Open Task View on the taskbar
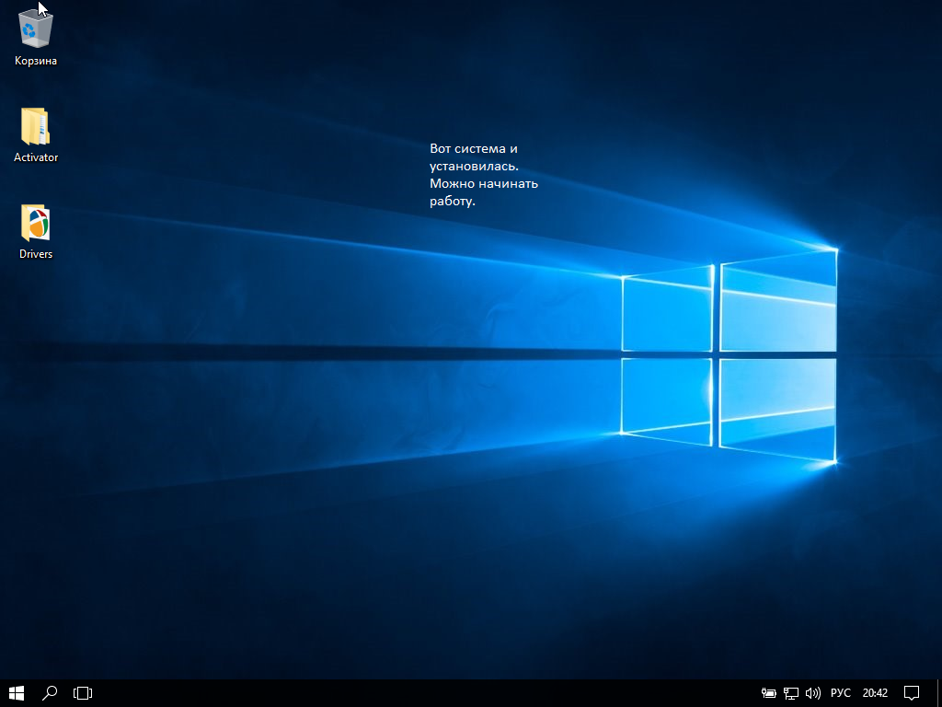 83,693
